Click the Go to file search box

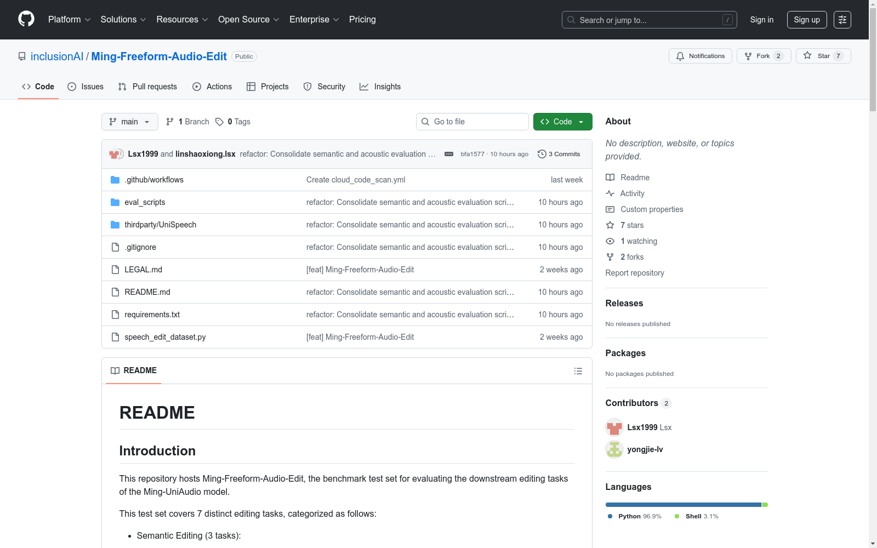[x=472, y=122]
